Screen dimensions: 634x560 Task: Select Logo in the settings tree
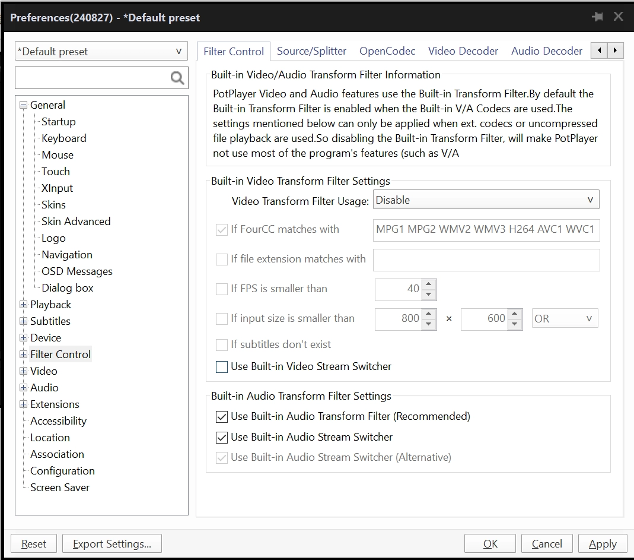click(53, 238)
